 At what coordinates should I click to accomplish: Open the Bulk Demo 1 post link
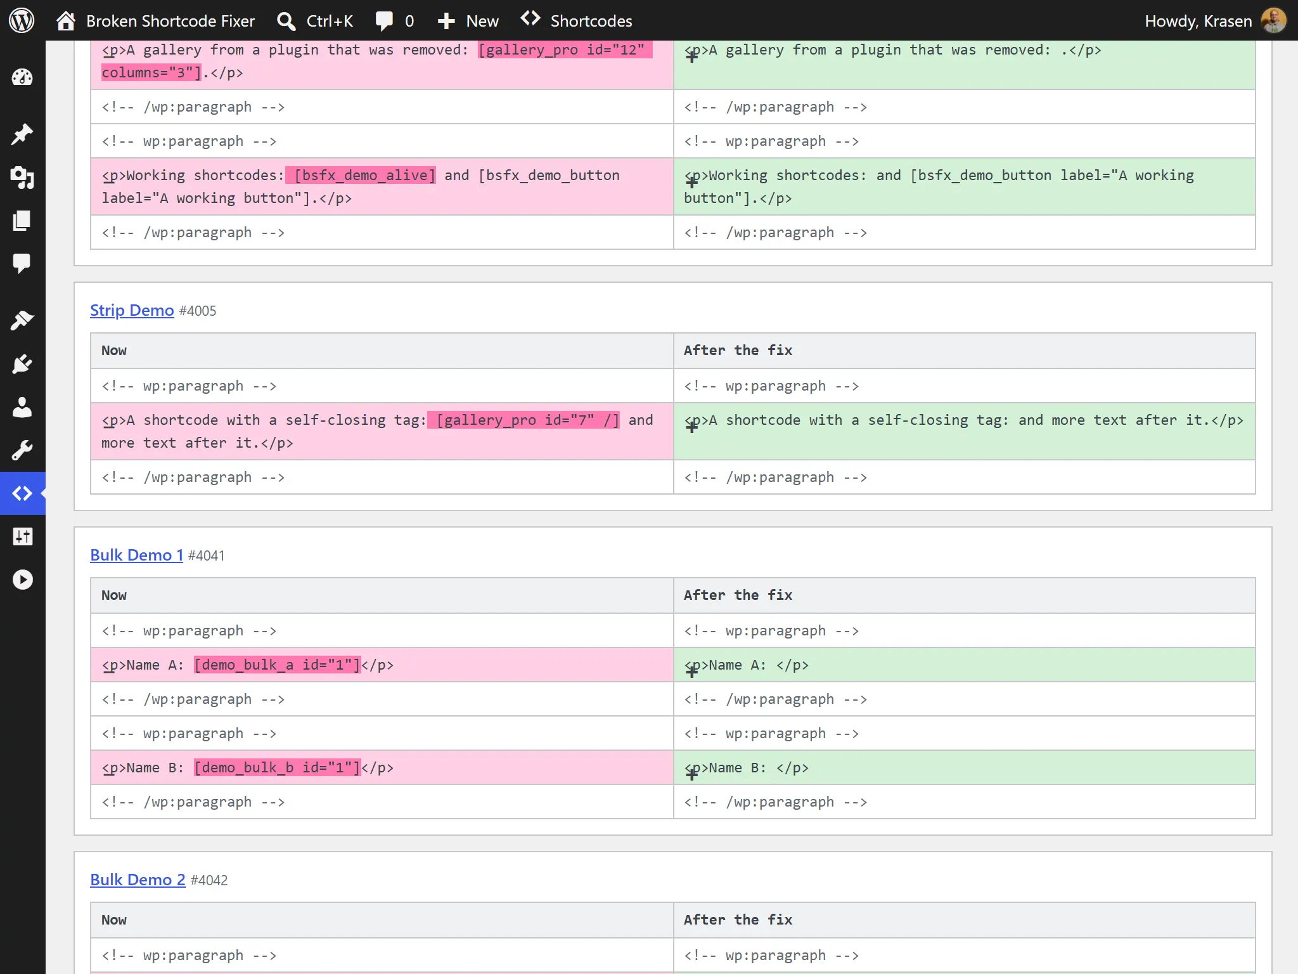click(137, 555)
